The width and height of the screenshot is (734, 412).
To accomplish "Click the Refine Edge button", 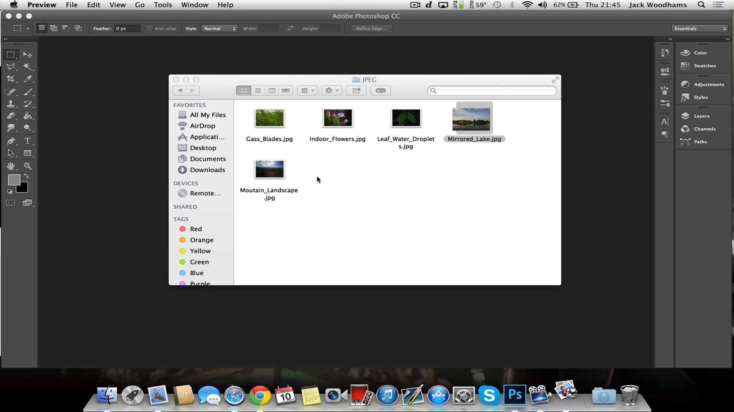I will pyautogui.click(x=371, y=28).
